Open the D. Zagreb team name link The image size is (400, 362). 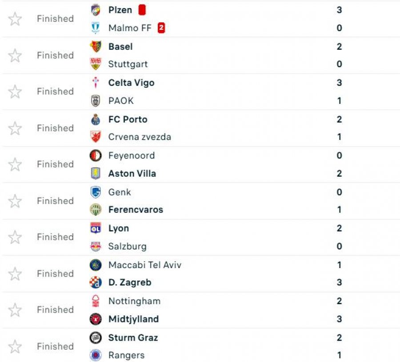pyautogui.click(x=130, y=282)
